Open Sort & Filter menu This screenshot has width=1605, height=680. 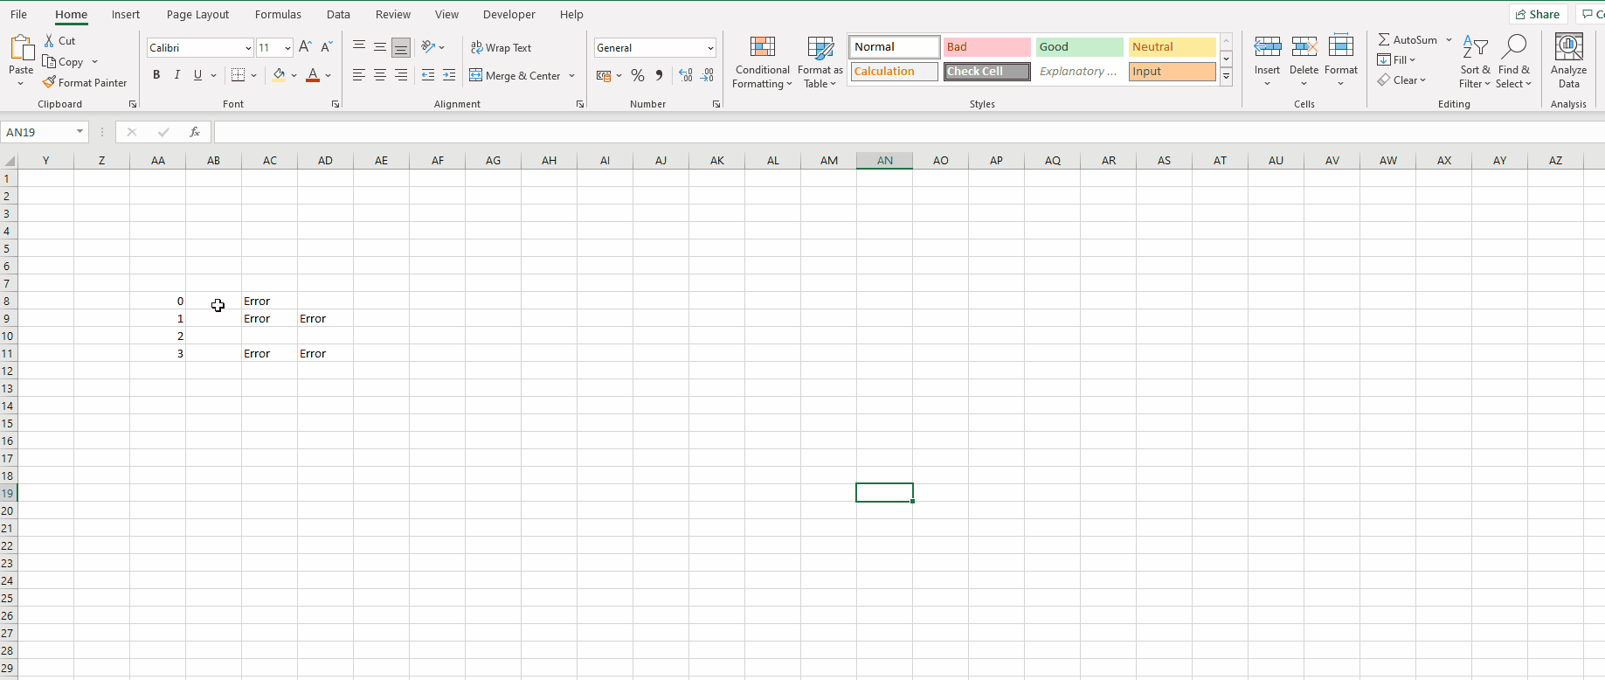1475,62
